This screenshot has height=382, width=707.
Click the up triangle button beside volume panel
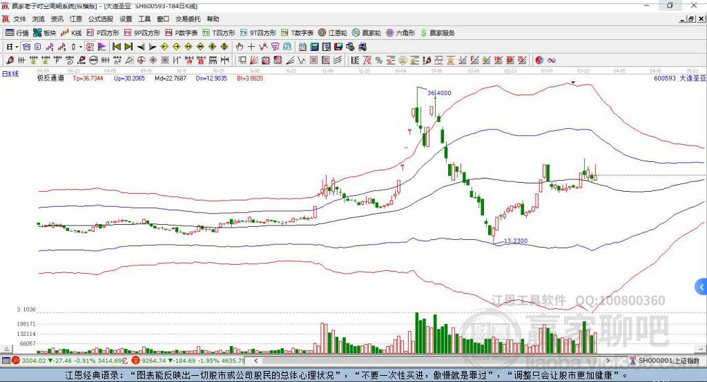pos(6,349)
